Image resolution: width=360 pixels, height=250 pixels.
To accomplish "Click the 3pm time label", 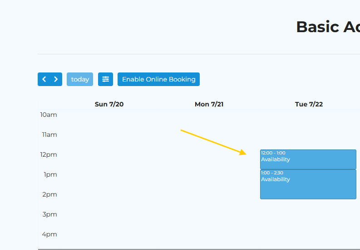I will (x=49, y=215).
